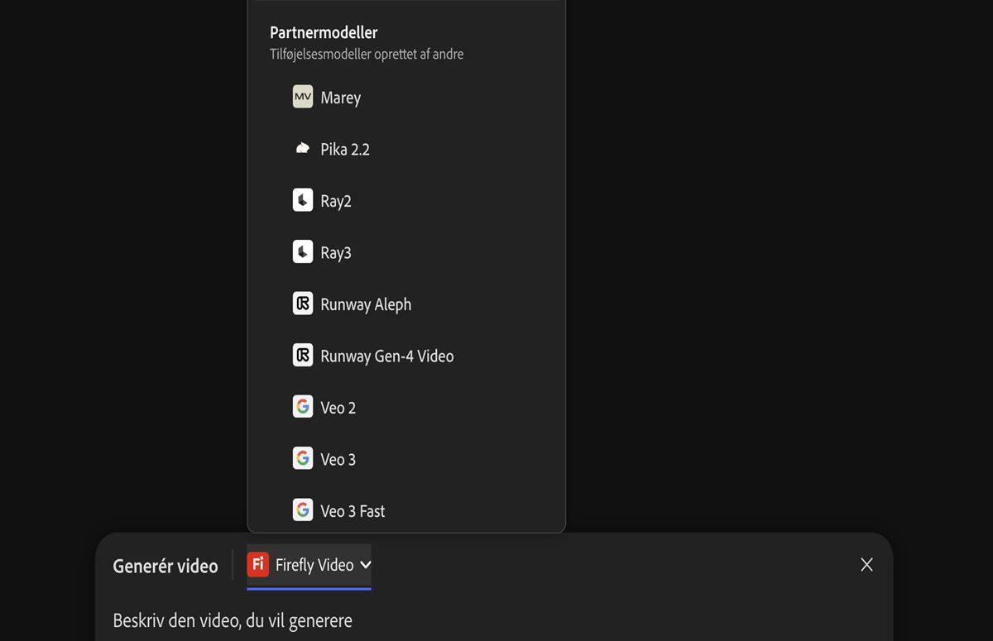Choose the Pika 2.2 model
This screenshot has width=993, height=641.
[345, 150]
